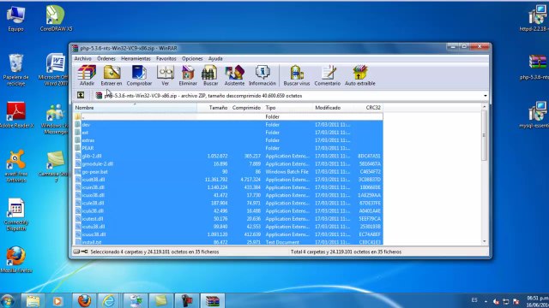Sort by the Nombre column header
Screen dimensions: 549x308
(x=136, y=108)
